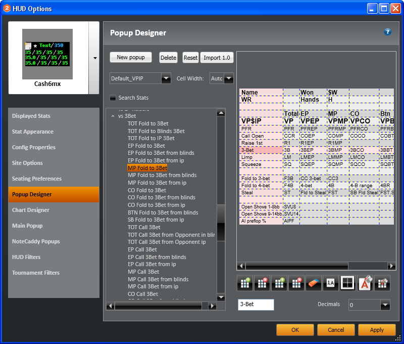Click the New popup button
Screen dimensions: 404x344
(x=131, y=57)
